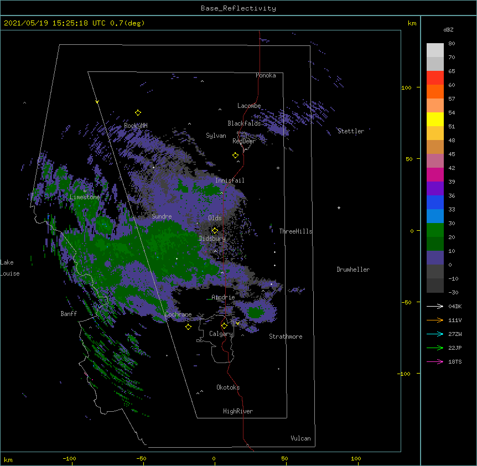The height and width of the screenshot is (466, 477).
Task: Select the 80 dBZ light gray swatch
Action: [435, 50]
